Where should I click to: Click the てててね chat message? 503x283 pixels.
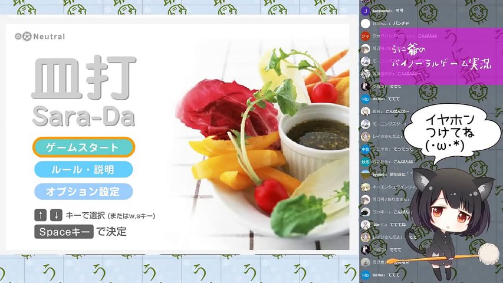(x=399, y=225)
